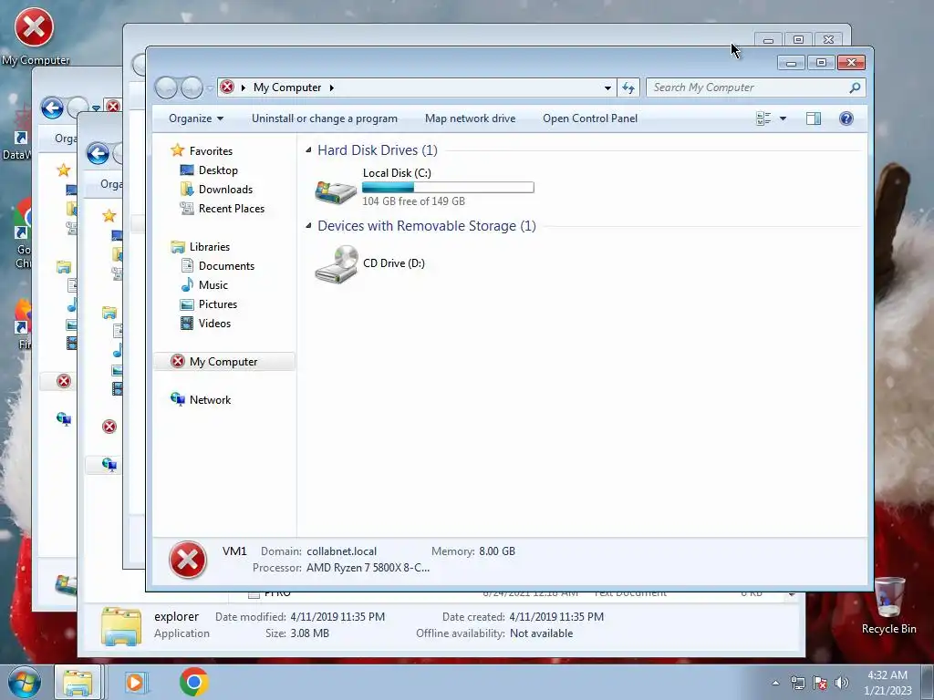Click the Hard Disk Drives (1) heading
The image size is (934, 700).
point(378,150)
